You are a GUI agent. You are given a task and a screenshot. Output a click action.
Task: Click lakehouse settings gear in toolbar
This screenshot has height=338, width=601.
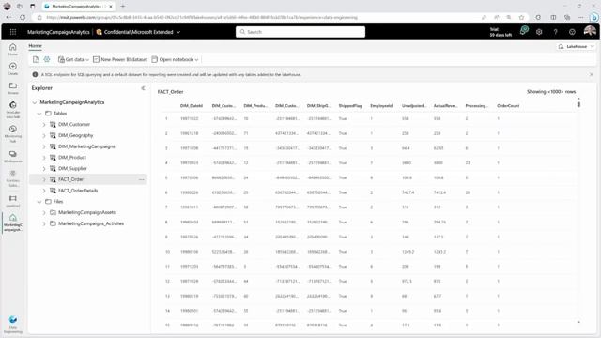(47, 59)
